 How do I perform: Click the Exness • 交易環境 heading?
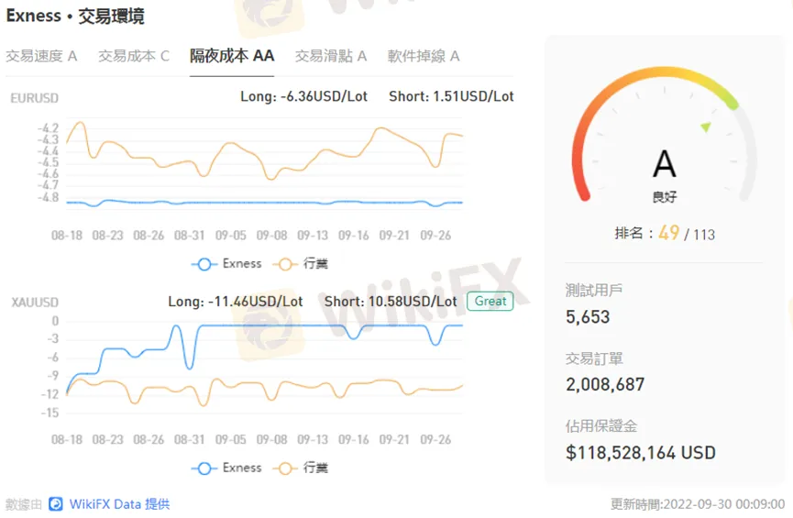coord(75,17)
